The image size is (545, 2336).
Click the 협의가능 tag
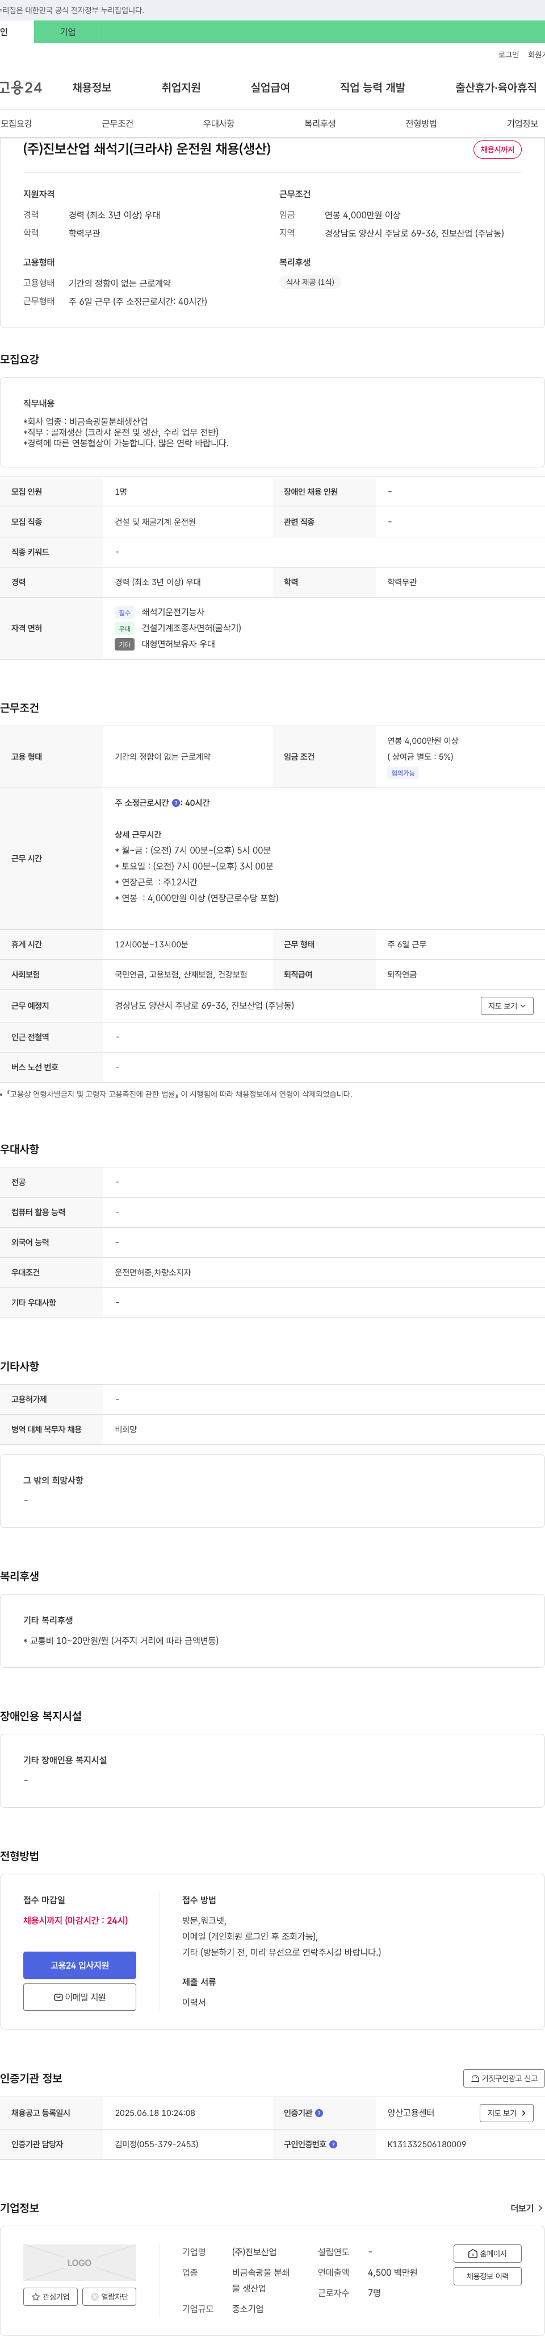tap(403, 773)
